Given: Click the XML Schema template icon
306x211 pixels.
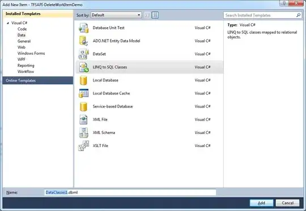Looking at the screenshot, I should pyautogui.click(x=84, y=132).
